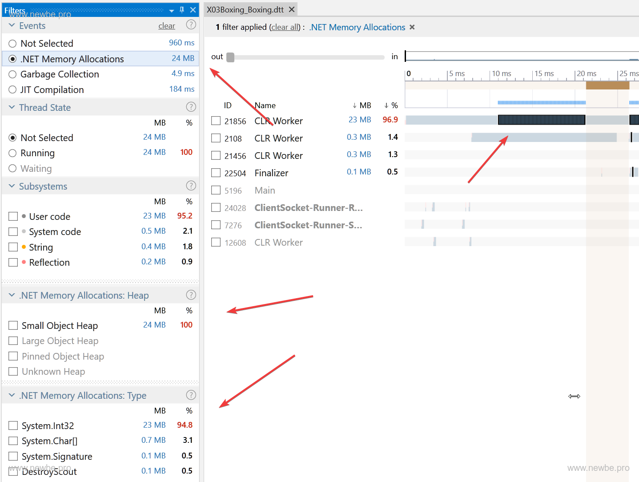Enable the Small Object Heap checkbox

[x=13, y=325]
